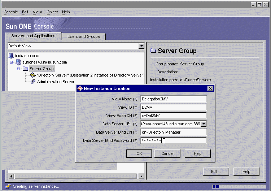Maximize the Sun ONE Console window
This screenshot has width=271, height=191.
pyautogui.click(x=259, y=5)
